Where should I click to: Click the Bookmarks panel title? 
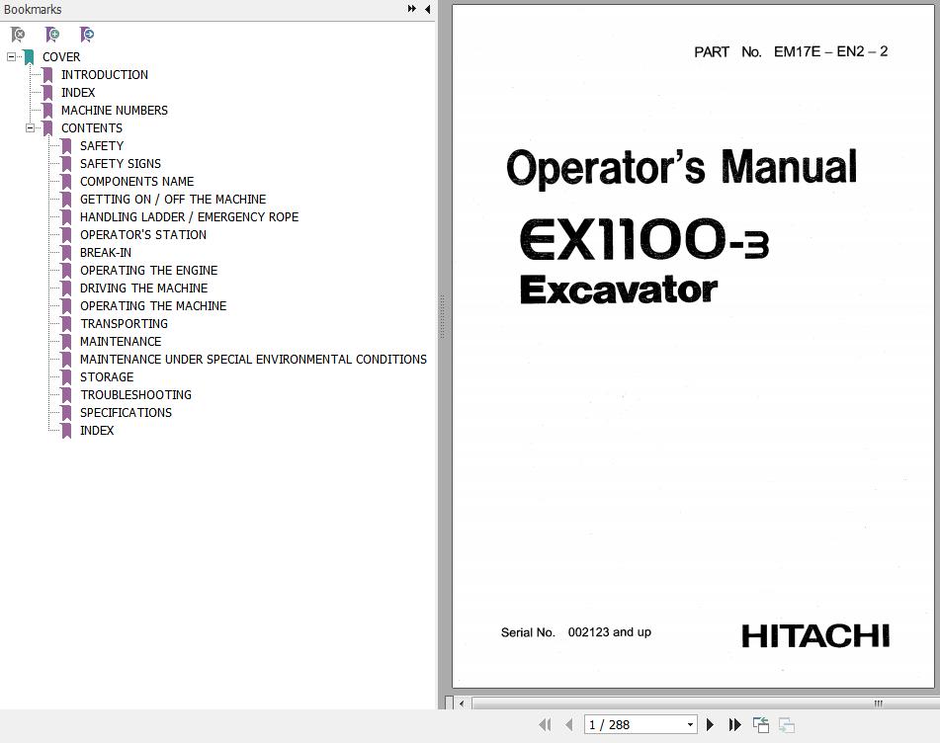pos(33,10)
